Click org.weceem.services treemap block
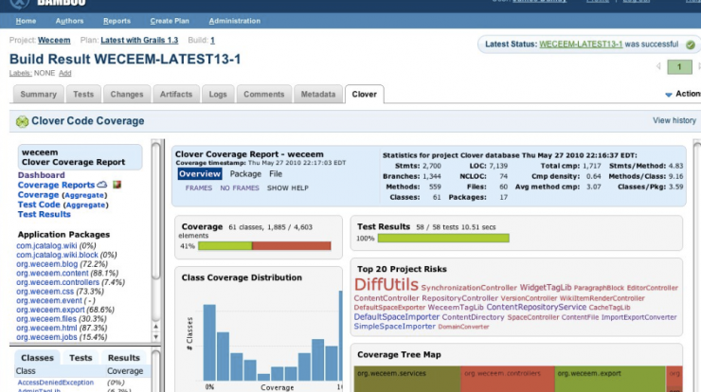 [x=407, y=379]
